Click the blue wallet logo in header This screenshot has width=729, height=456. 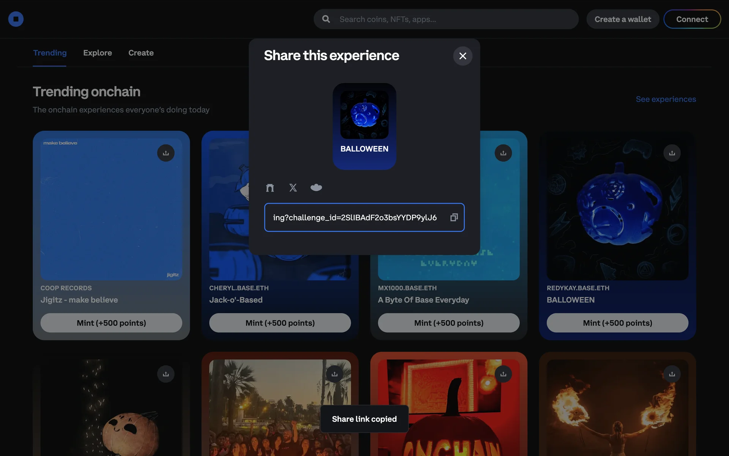16,19
